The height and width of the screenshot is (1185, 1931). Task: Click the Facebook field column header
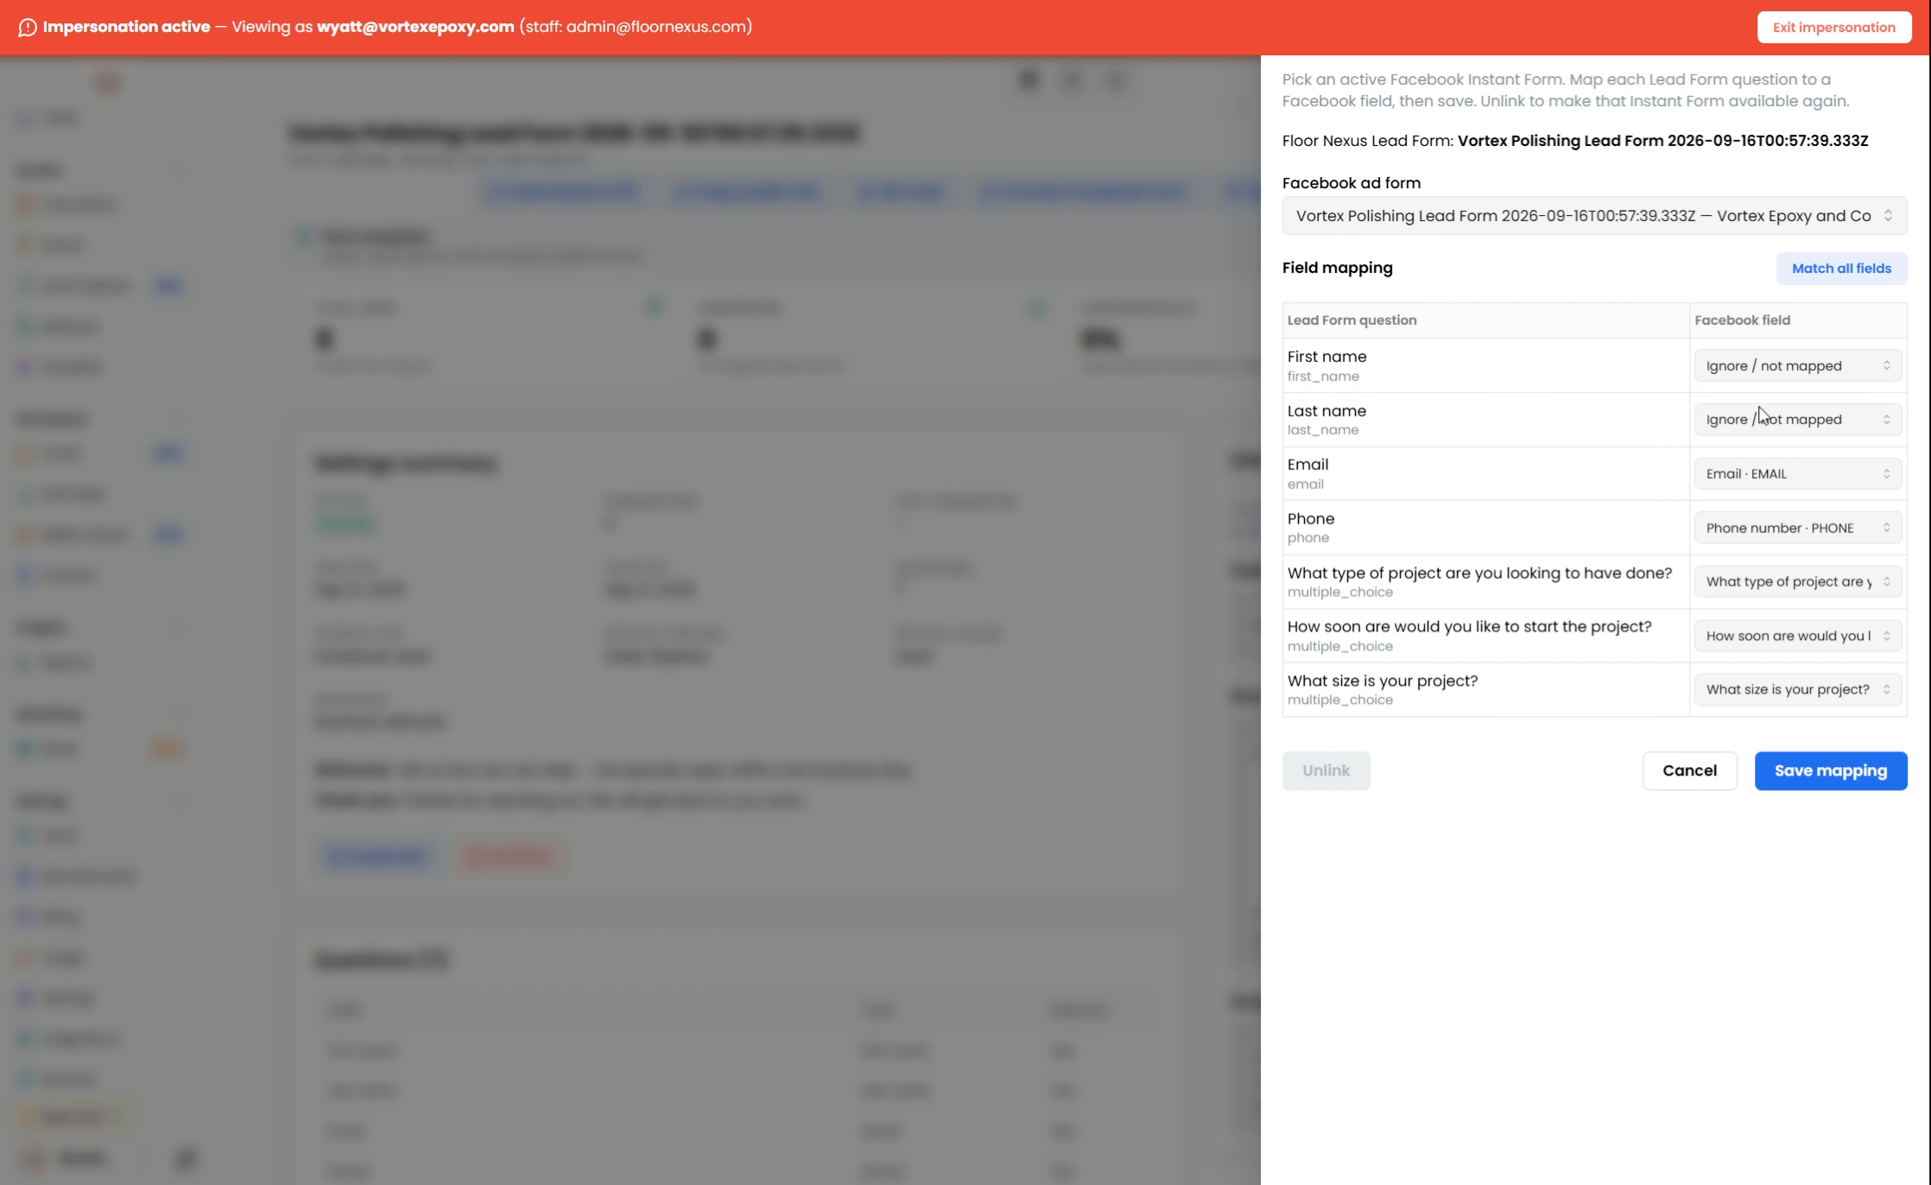point(1742,320)
